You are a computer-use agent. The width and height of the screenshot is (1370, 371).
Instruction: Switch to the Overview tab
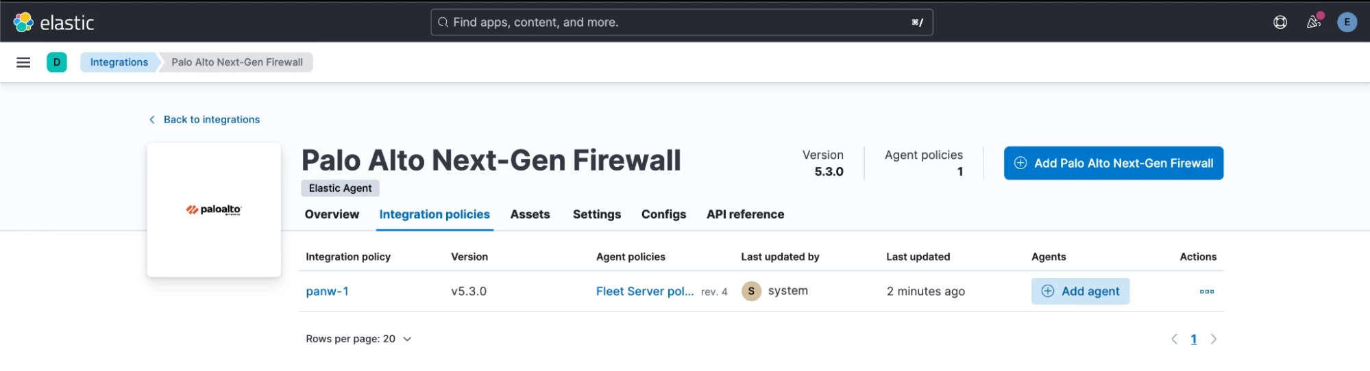[332, 214]
